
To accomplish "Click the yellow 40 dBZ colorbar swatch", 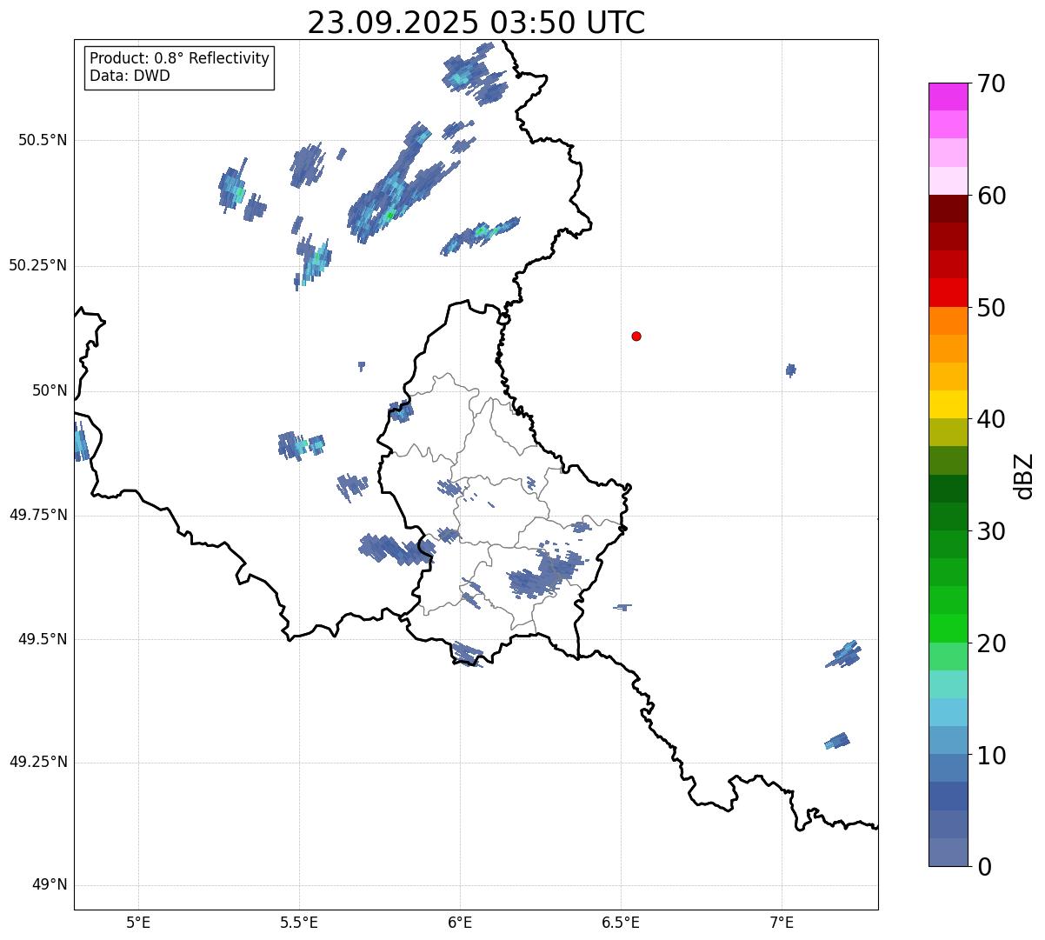I will pos(949,404).
